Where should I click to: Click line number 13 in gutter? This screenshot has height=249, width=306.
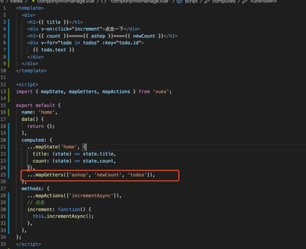[x=3, y=91]
